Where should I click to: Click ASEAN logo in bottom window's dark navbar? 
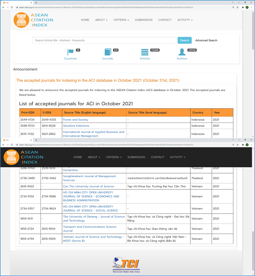tap(23, 157)
